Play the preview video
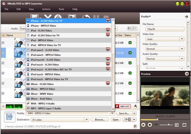The height and width of the screenshot is (134, 191). pos(143,125)
